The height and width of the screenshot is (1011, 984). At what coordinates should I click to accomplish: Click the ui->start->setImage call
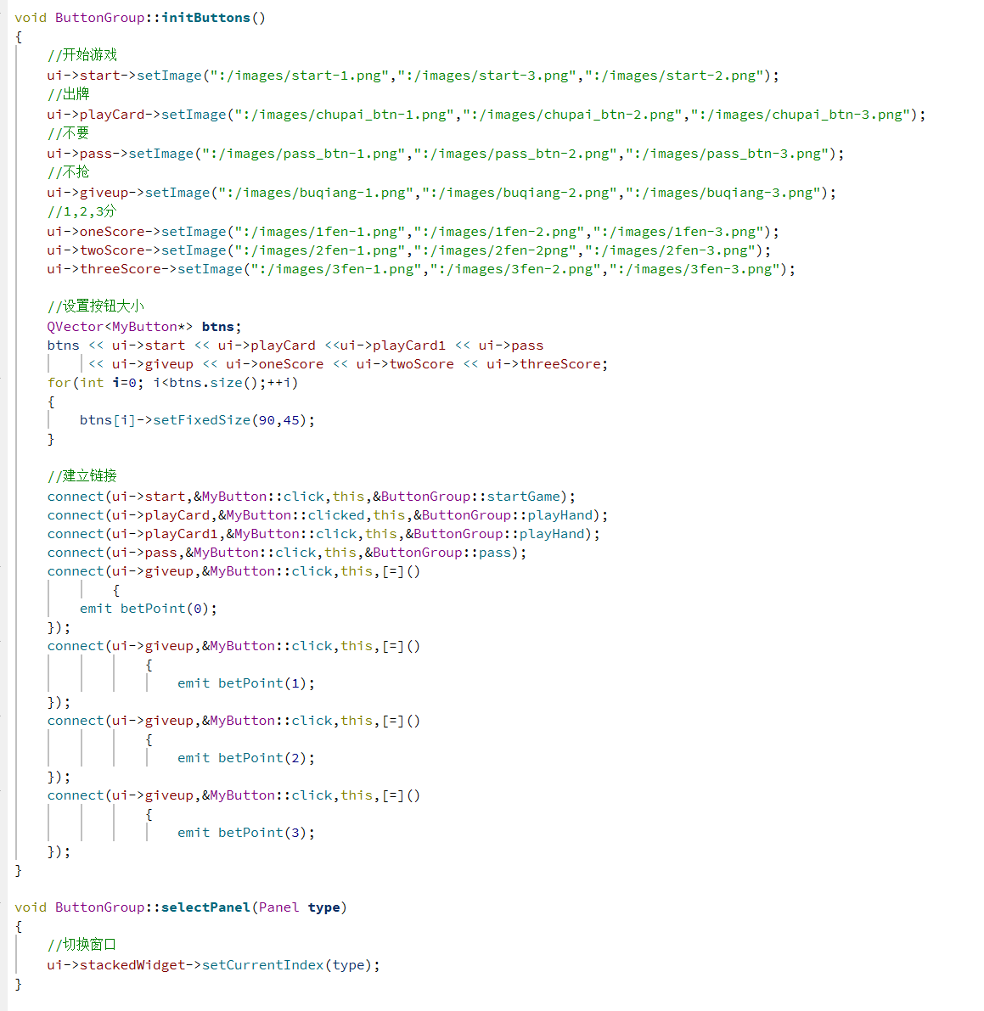(413, 76)
